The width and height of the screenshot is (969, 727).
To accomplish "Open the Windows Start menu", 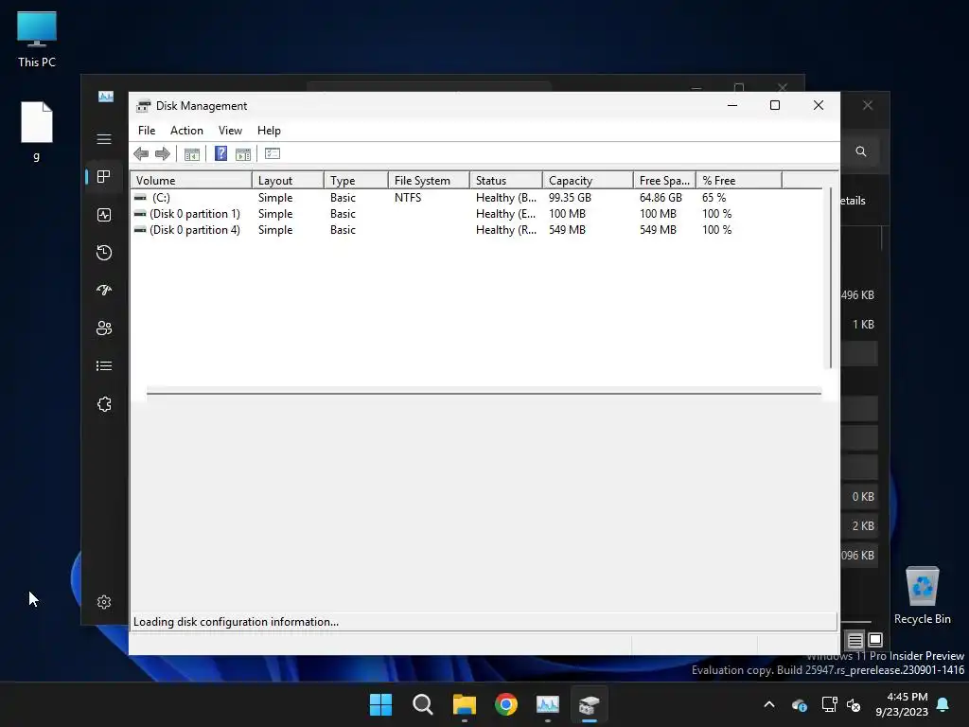I will 380,704.
